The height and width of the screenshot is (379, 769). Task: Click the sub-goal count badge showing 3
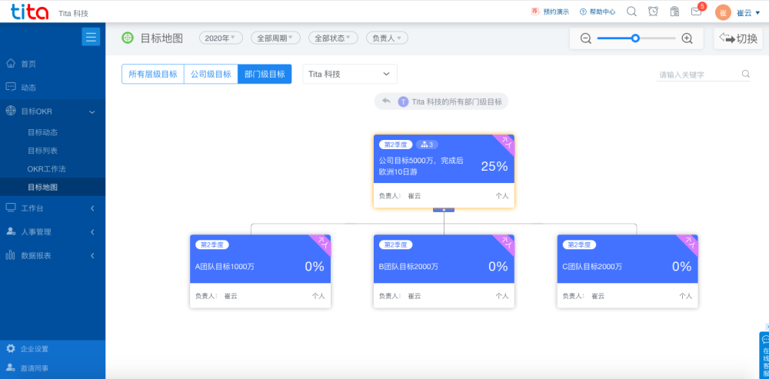(x=427, y=145)
